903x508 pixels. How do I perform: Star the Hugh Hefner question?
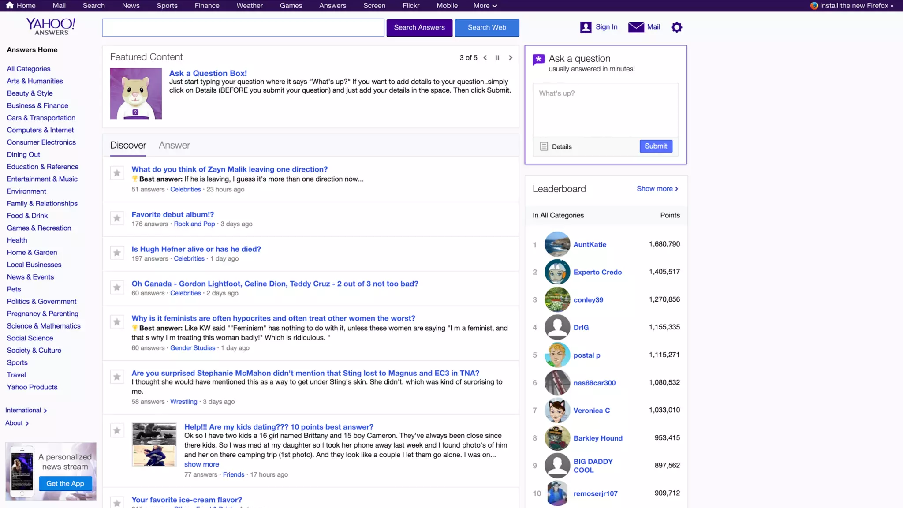point(117,253)
